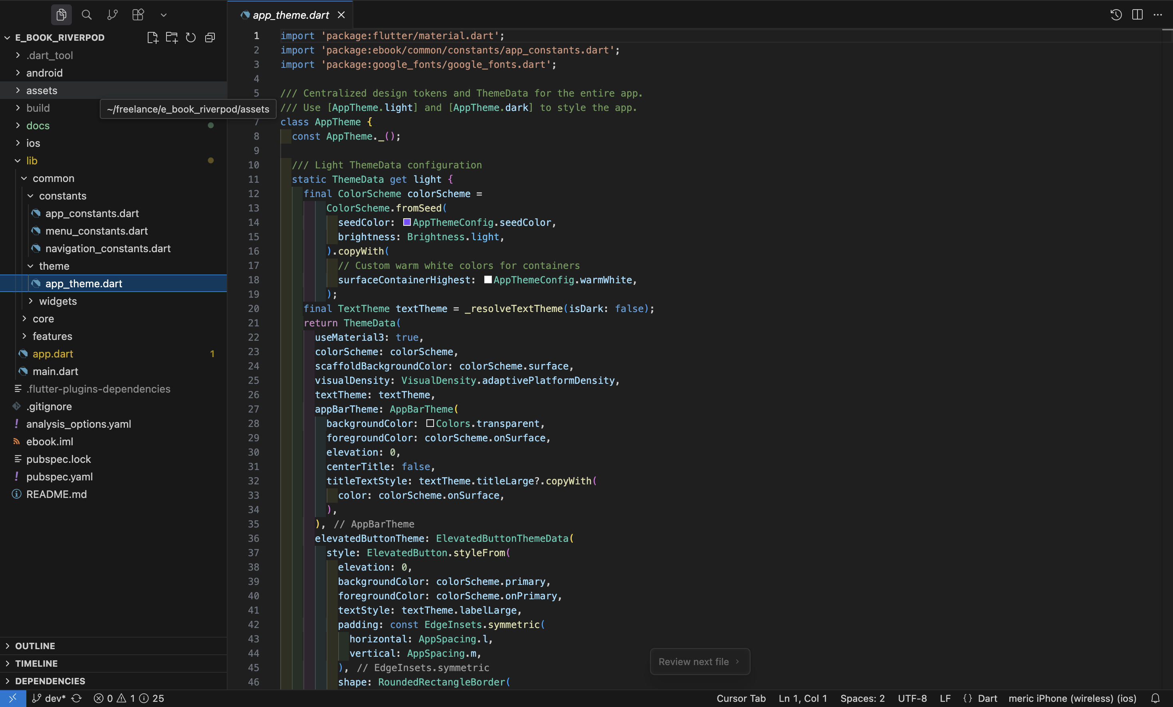This screenshot has width=1173, height=707.
Task: Collapse all folders in the Explorer
Action: pyautogui.click(x=210, y=38)
